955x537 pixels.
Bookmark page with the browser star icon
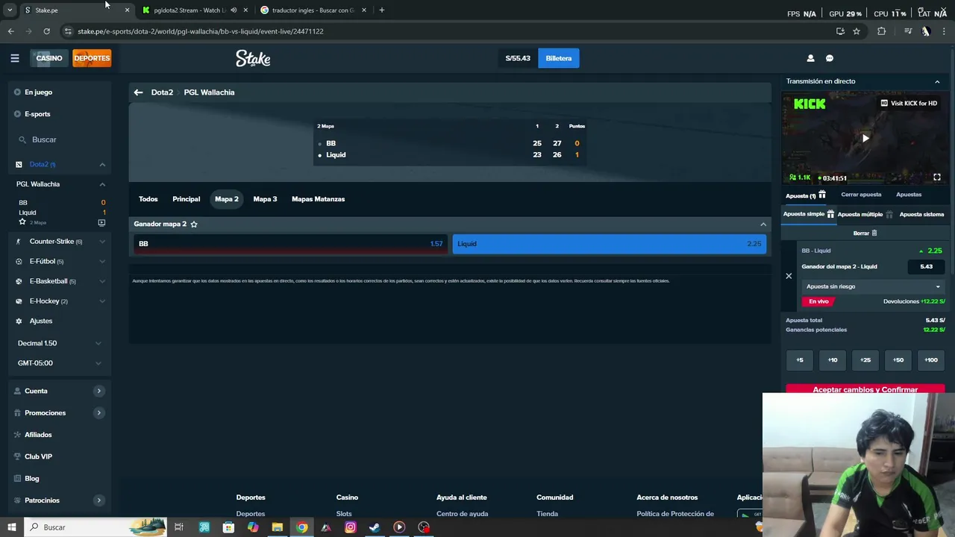[857, 31]
